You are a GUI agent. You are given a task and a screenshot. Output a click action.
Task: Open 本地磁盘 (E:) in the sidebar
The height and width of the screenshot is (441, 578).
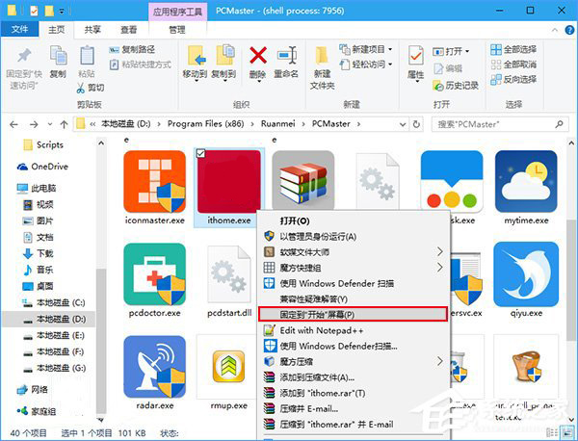[54, 336]
